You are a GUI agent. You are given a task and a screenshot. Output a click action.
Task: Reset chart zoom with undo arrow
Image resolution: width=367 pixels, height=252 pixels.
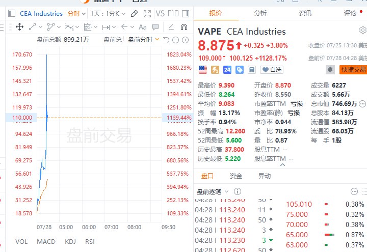(x=166, y=40)
